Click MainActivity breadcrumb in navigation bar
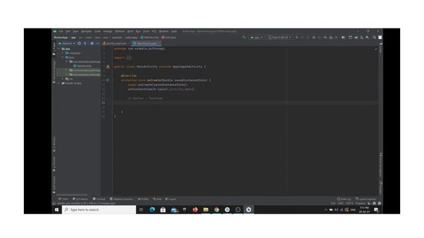This screenshot has height=238, width=424. tap(150, 38)
